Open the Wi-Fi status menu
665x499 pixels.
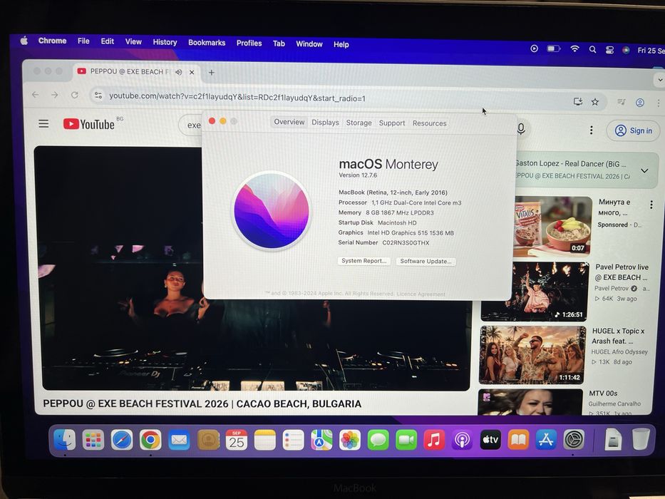pyautogui.click(x=574, y=49)
